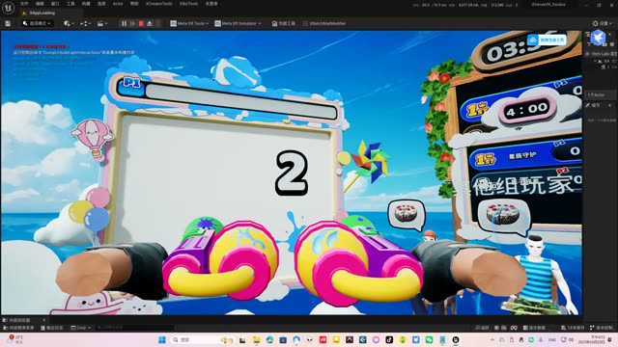Open Microsoft Edge from taskbar

[x=269, y=340]
